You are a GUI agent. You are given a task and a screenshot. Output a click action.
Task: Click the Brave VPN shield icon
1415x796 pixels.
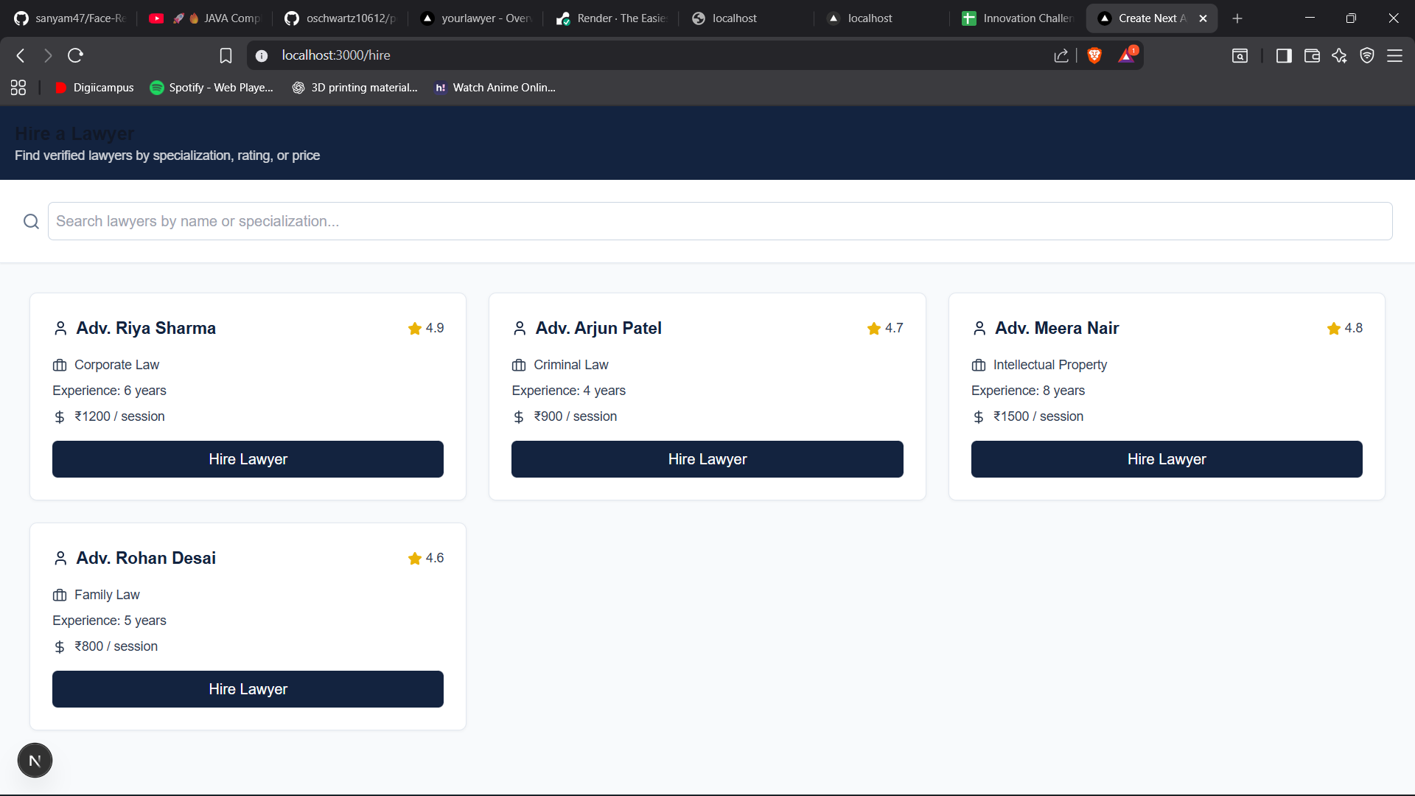(1367, 55)
